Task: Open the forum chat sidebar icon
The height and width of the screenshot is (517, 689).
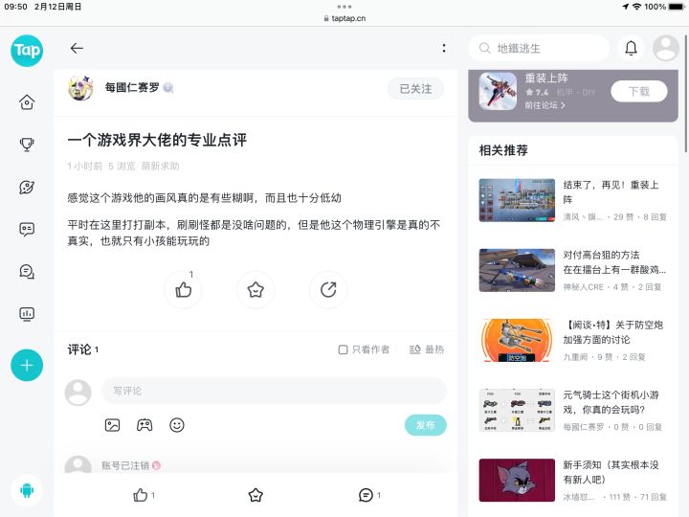Action: [27, 271]
